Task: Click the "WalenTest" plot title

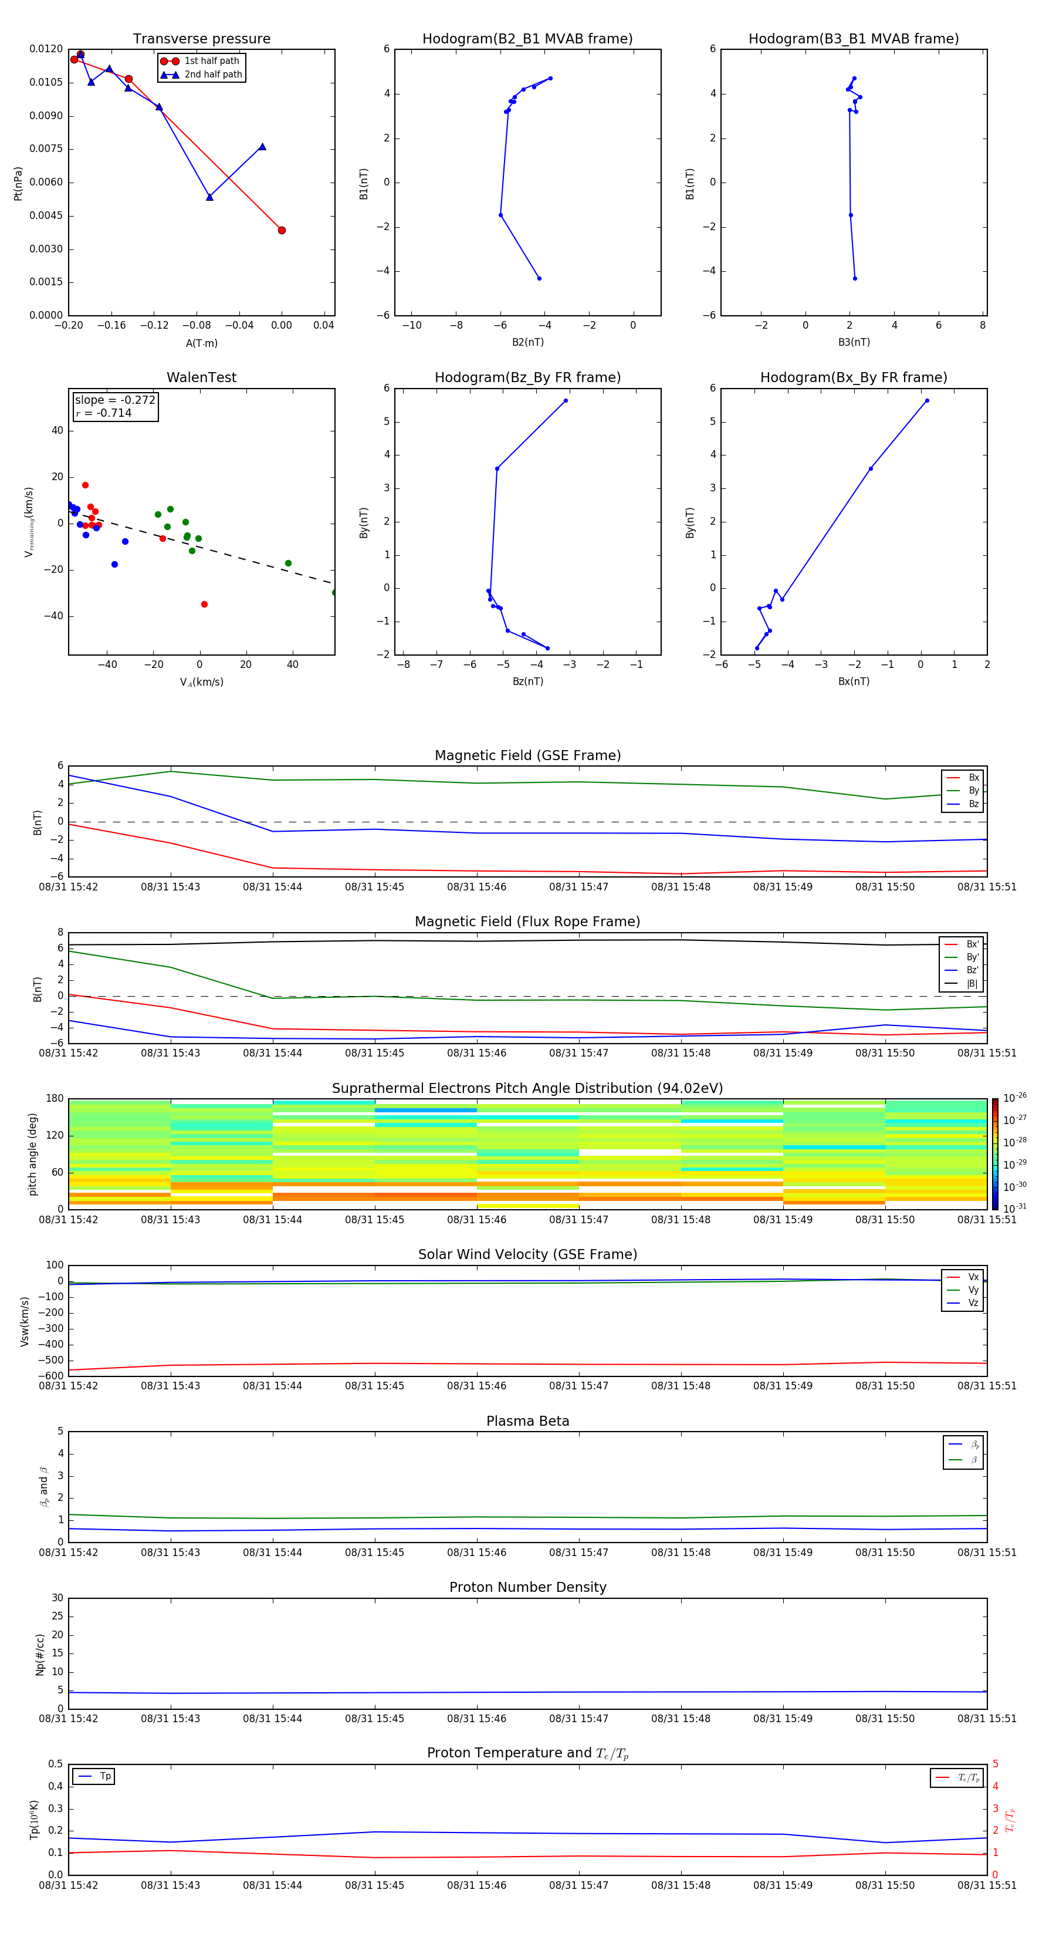Action: coord(201,377)
